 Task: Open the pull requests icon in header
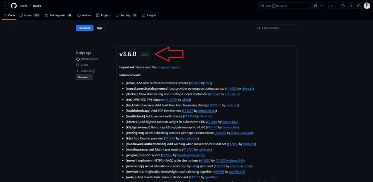click(350, 6)
